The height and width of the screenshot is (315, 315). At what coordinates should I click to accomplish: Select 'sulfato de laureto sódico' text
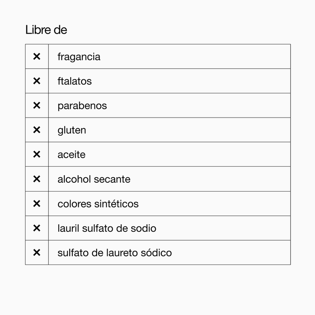(x=115, y=253)
